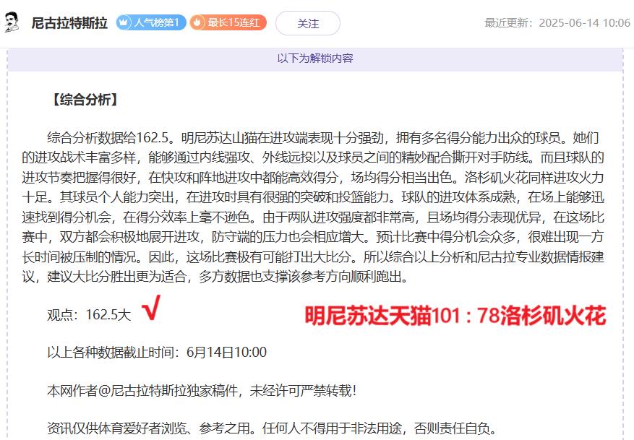The image size is (634, 440).
Task: Click sentence 这场比赛极有可能打出大比分
Action: tap(268, 257)
